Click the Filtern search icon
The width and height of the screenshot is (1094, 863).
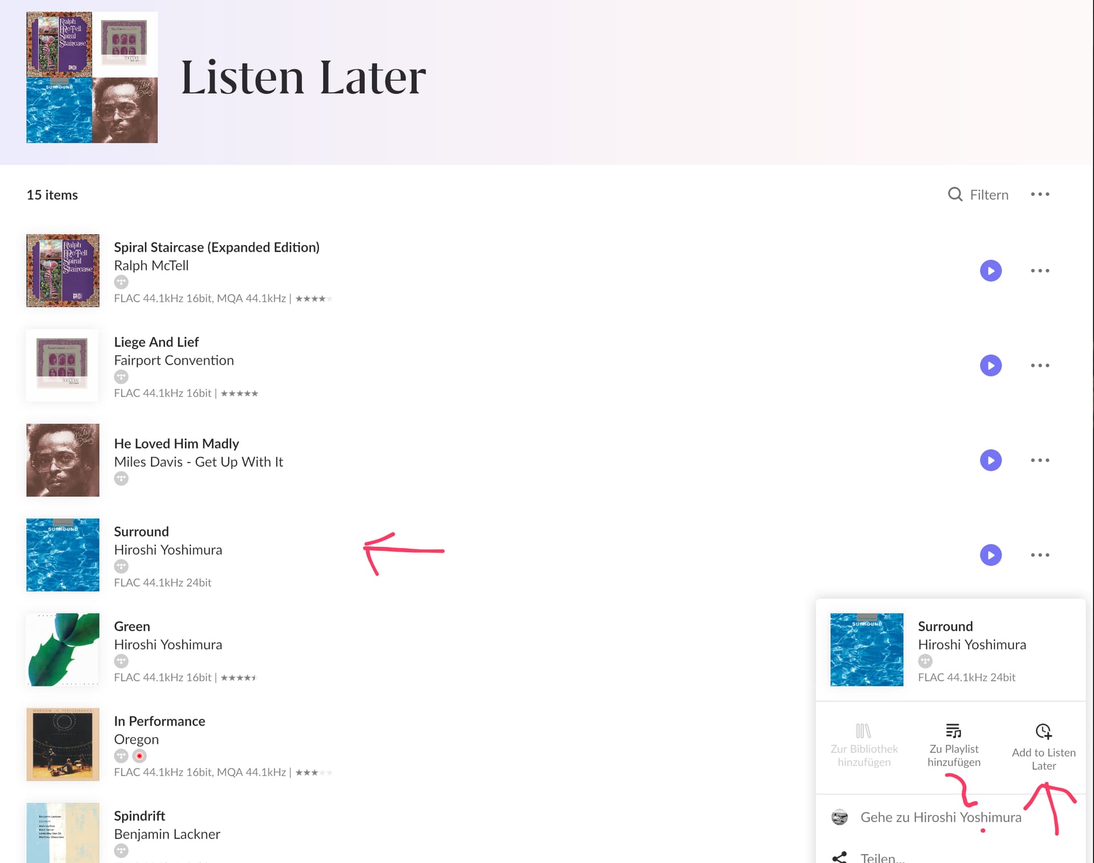[955, 195]
